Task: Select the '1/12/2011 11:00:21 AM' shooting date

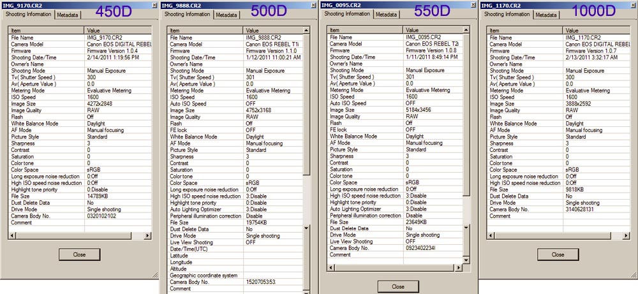Action: click(x=274, y=57)
